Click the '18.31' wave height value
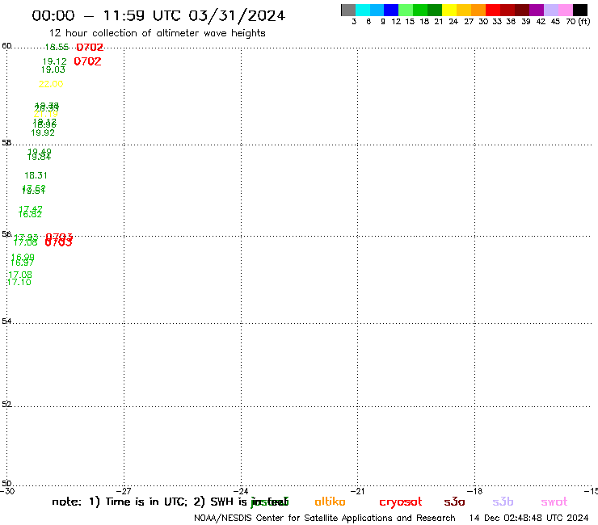The image size is (598, 525). 36,175
